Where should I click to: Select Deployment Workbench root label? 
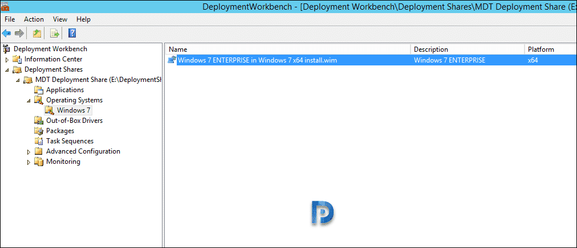[50, 49]
